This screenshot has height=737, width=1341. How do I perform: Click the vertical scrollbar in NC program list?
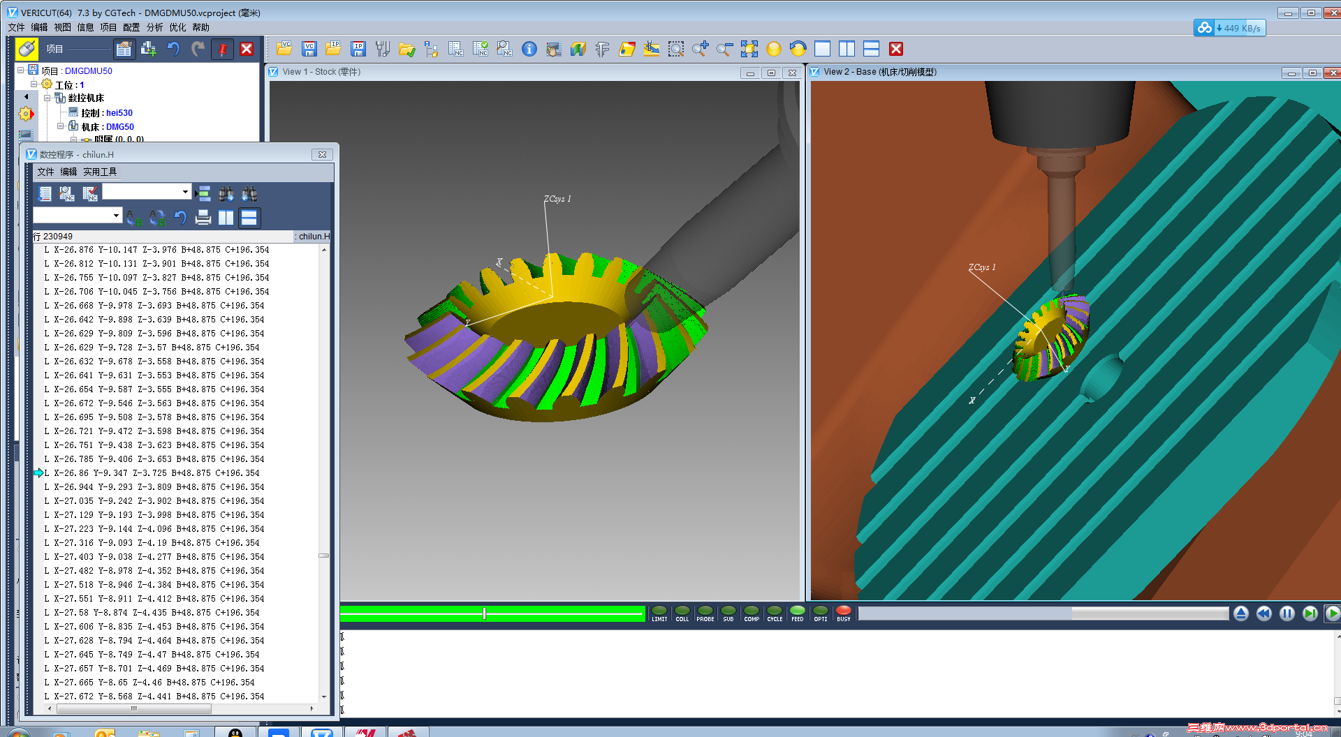click(x=324, y=473)
